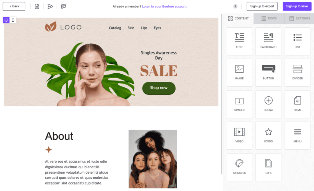Screen dimensions: 314x191
Task: Select the Social content block
Action: point(268,104)
